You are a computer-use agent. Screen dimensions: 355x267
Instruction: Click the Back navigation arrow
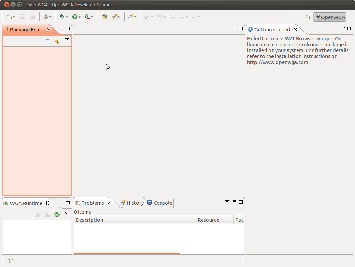(x=182, y=17)
